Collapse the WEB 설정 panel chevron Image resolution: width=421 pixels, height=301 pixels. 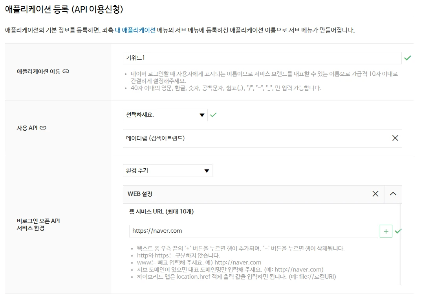pos(393,194)
